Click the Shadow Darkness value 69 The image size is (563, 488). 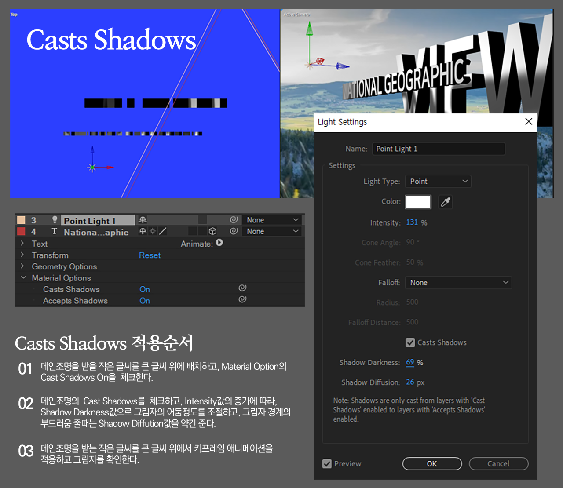[410, 362]
